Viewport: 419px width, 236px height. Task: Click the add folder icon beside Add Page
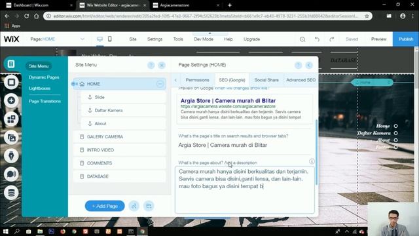click(x=149, y=206)
